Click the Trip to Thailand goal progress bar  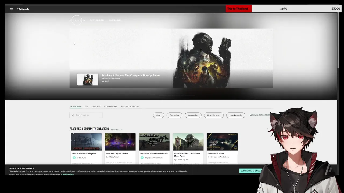pyautogui.click(x=283, y=9)
